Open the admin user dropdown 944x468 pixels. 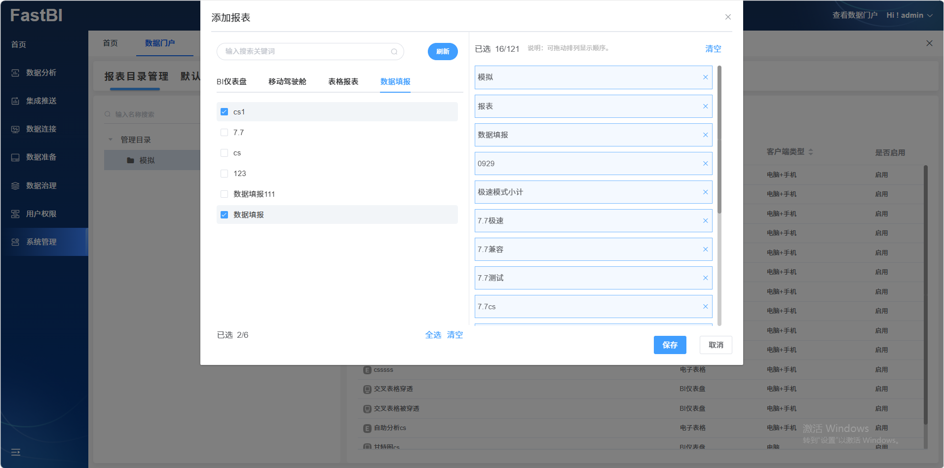click(x=909, y=15)
